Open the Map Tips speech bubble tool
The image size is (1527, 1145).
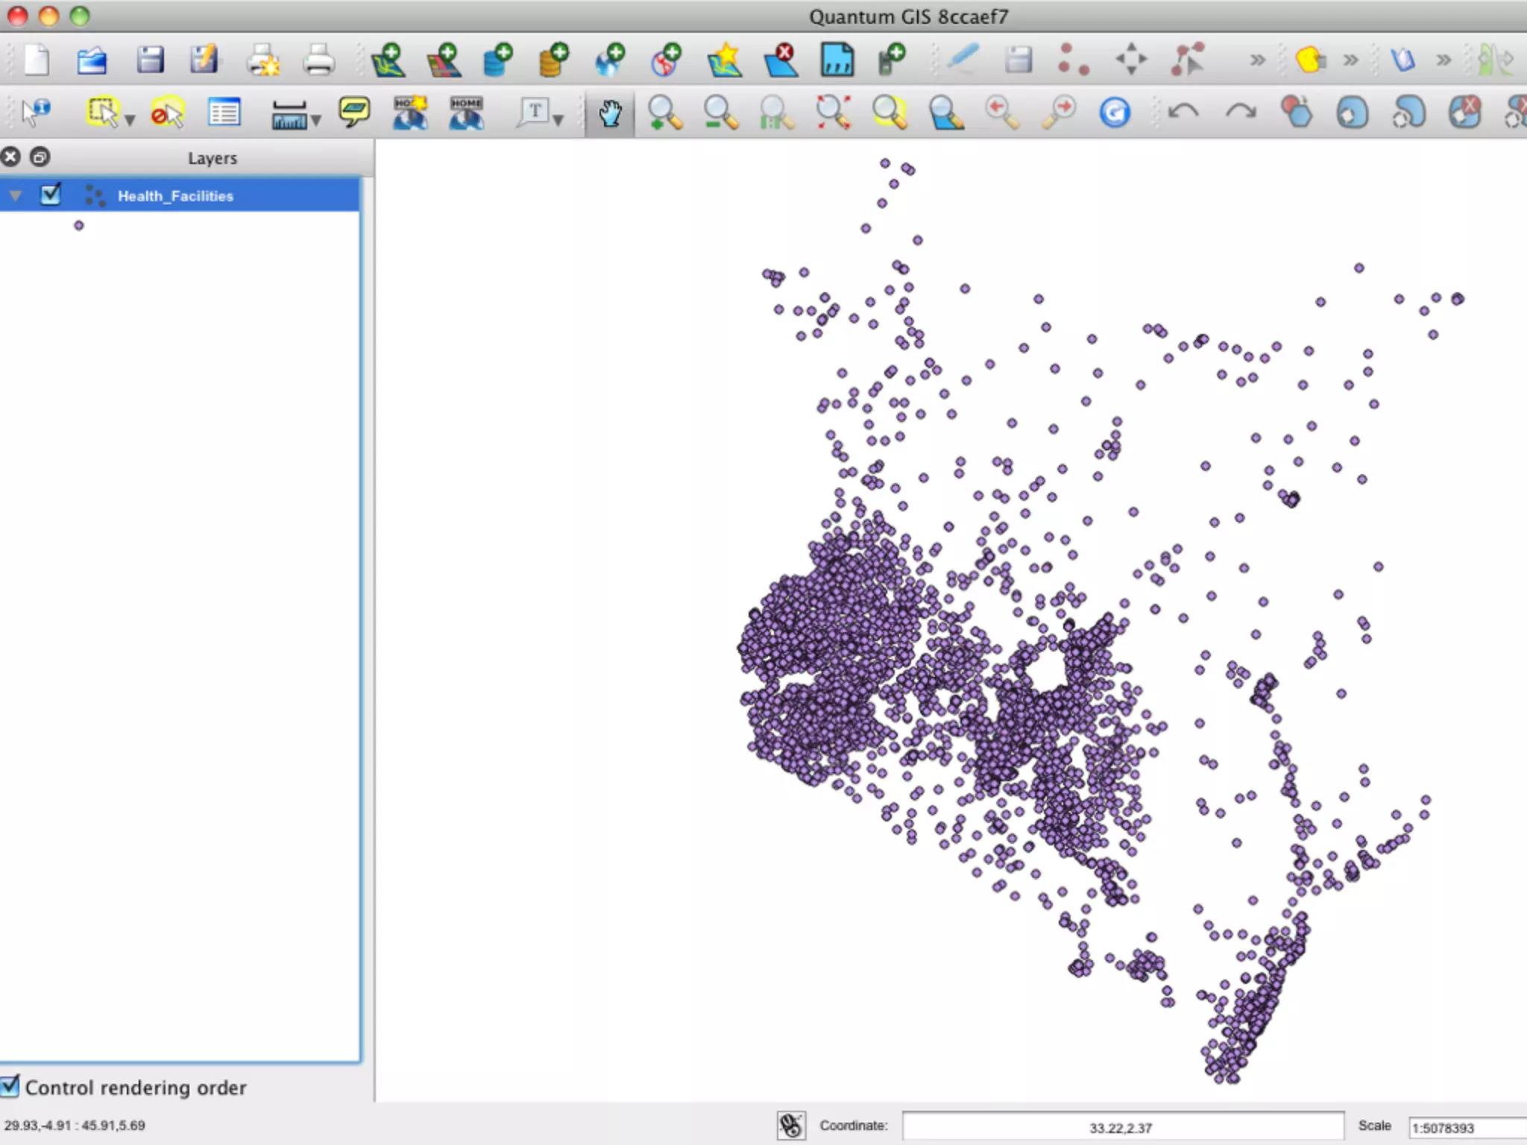[x=354, y=112]
